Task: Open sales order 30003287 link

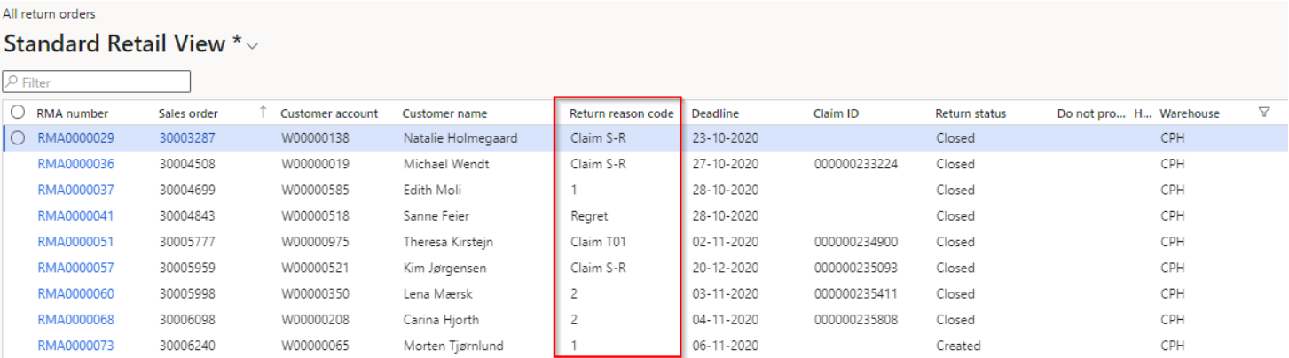Action: (x=186, y=138)
